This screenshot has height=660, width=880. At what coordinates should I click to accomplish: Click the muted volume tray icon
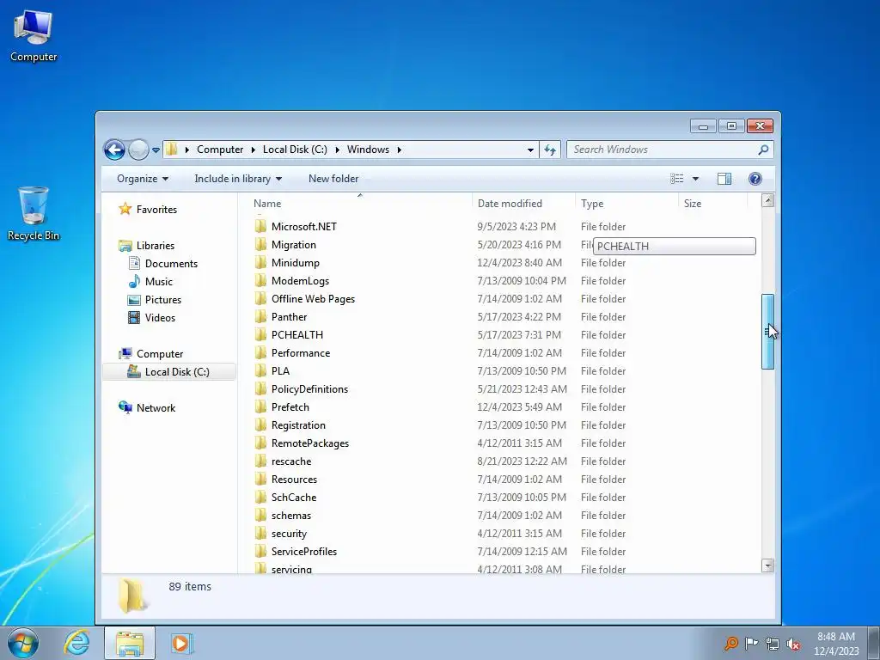tap(793, 643)
